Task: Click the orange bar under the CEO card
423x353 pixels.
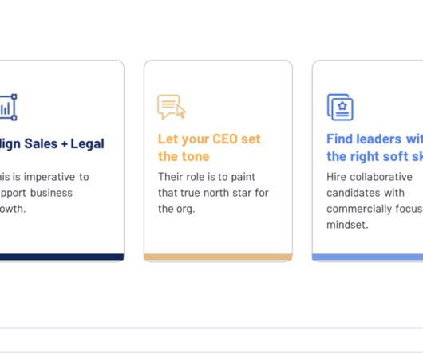Action: coord(218,257)
